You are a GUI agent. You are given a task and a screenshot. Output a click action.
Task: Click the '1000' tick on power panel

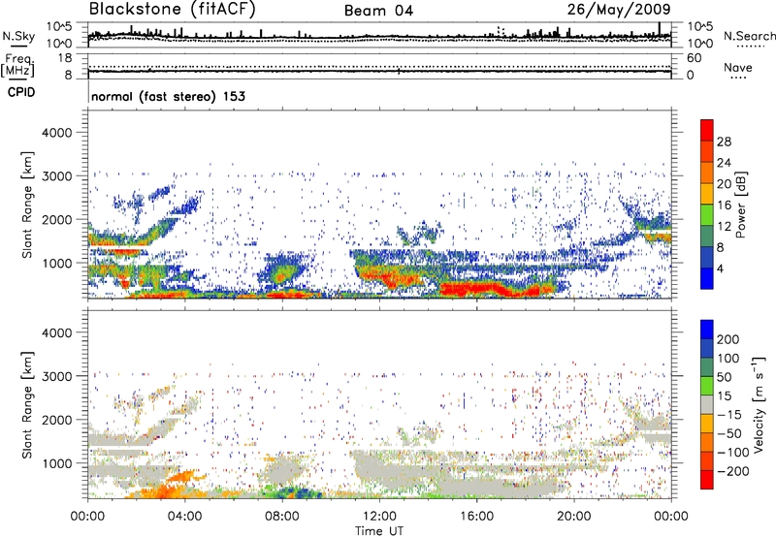point(56,264)
